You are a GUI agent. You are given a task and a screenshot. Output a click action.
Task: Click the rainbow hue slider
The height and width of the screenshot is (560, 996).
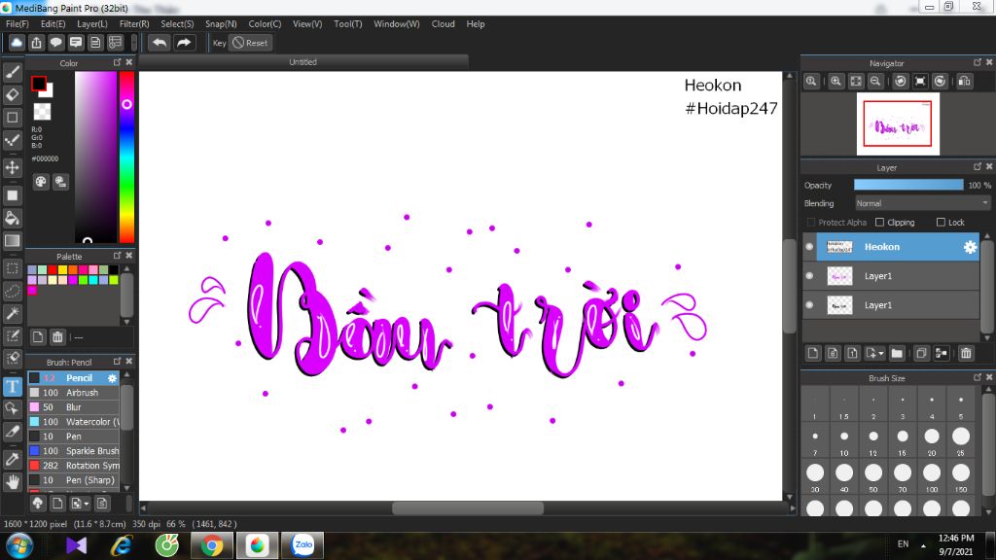pos(127,157)
